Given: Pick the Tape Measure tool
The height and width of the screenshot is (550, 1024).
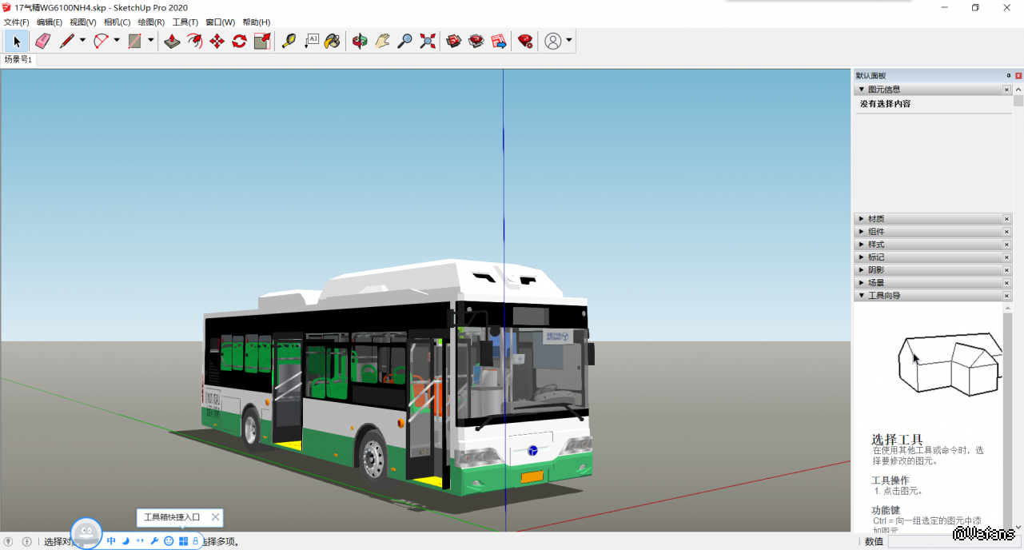Looking at the screenshot, I should pyautogui.click(x=289, y=41).
